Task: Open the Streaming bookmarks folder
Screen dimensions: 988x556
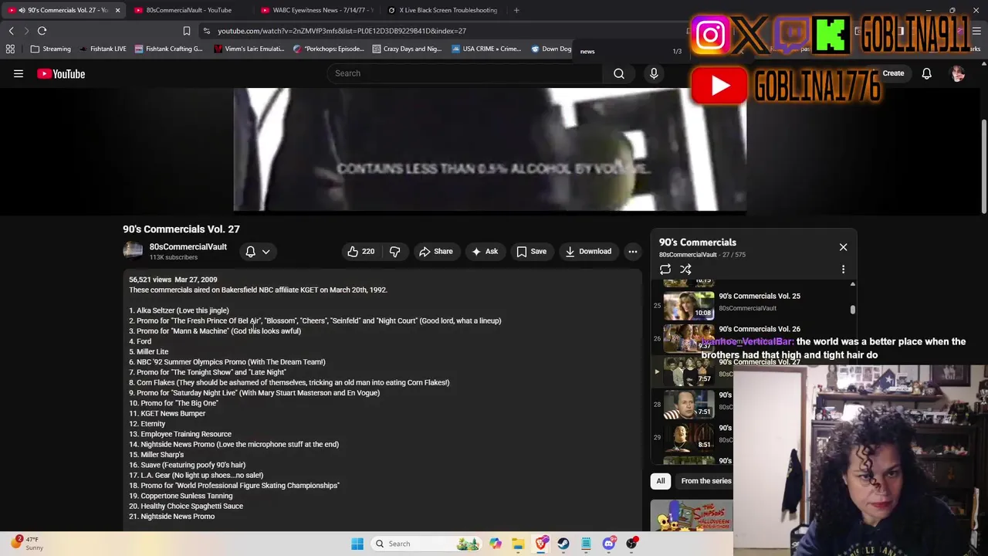Action: point(50,49)
